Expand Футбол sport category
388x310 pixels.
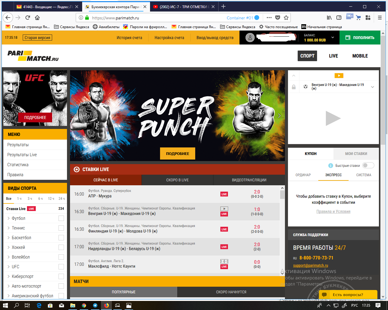coord(8,218)
